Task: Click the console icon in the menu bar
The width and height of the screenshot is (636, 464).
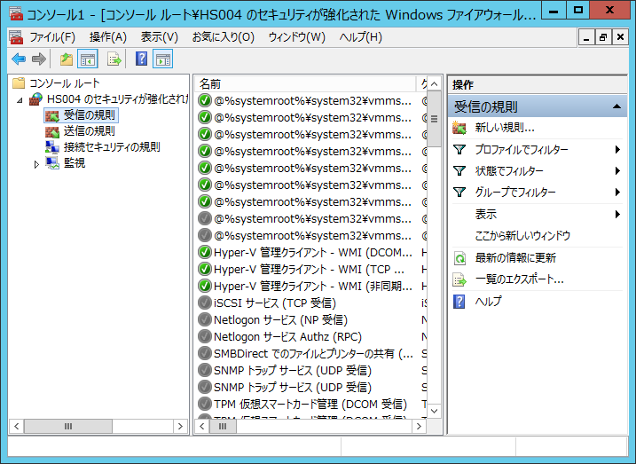Action: 16,37
